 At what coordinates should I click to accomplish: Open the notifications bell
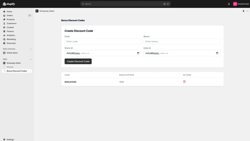coord(229,4)
